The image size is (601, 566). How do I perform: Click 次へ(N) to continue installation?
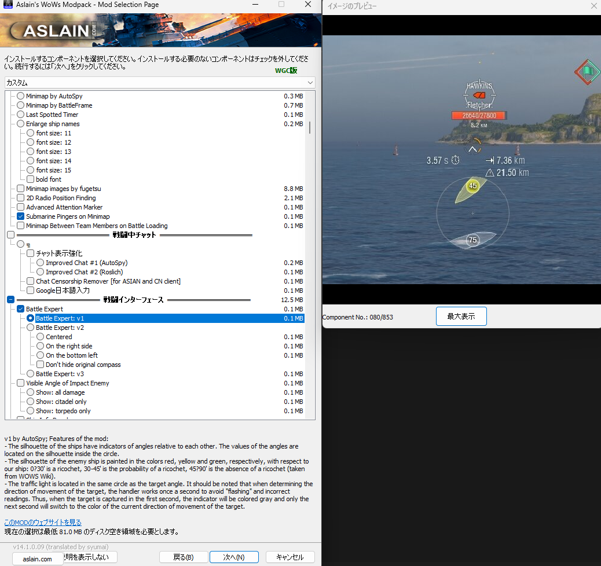pos(234,557)
